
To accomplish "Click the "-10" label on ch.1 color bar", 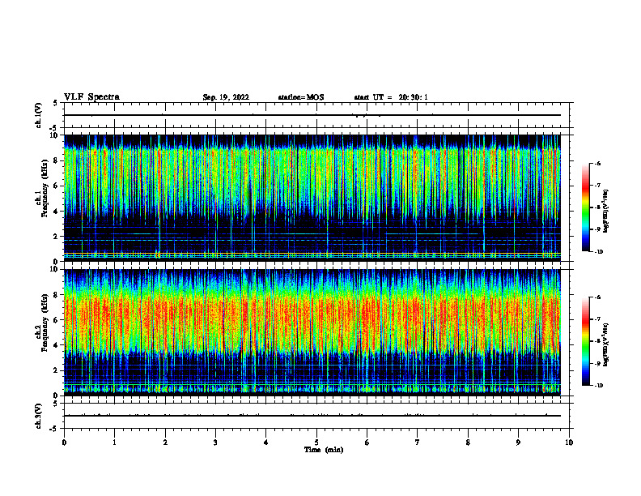I will pos(598,252).
